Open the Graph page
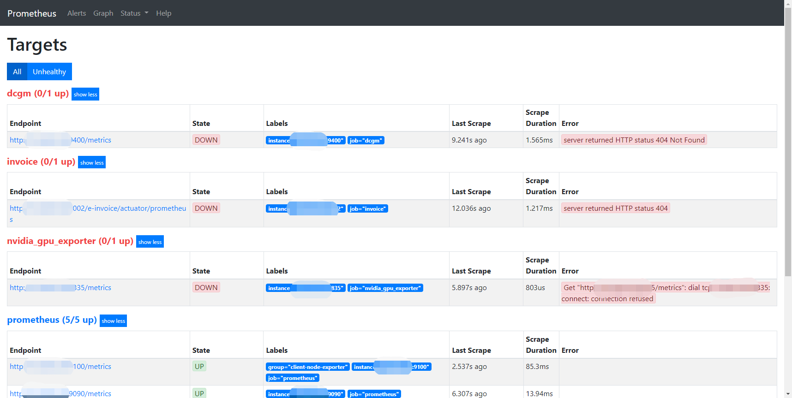Image resolution: width=792 pixels, height=398 pixels. (x=103, y=13)
